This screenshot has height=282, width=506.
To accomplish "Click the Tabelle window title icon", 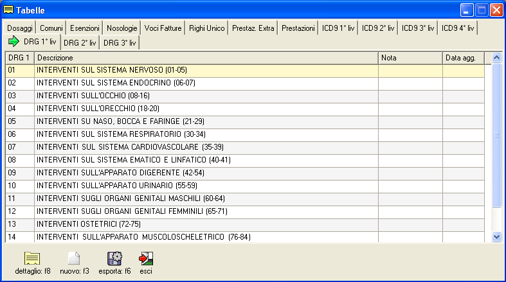I will [9, 10].
